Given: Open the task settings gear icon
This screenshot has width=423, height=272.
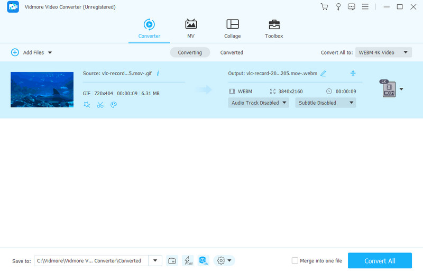Looking at the screenshot, I should coord(221,261).
